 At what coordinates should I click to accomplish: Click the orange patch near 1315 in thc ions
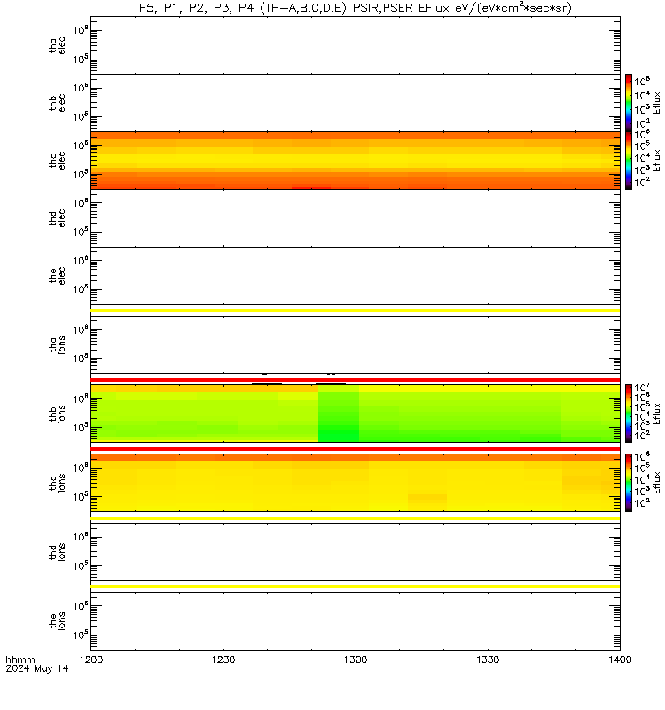pos(427,497)
